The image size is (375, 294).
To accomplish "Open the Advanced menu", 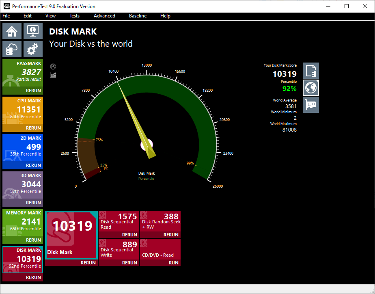I will (104, 16).
